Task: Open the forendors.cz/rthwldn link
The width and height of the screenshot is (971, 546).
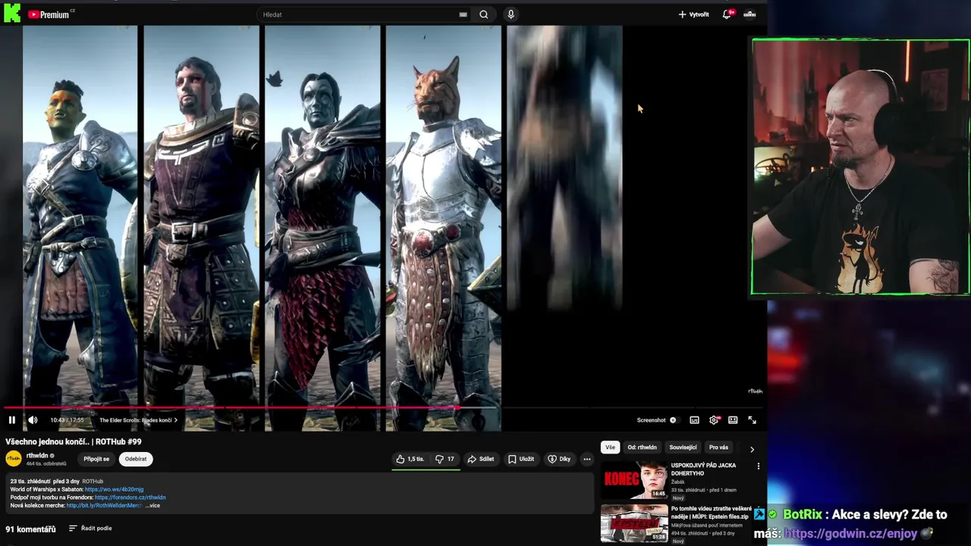Action: click(130, 497)
